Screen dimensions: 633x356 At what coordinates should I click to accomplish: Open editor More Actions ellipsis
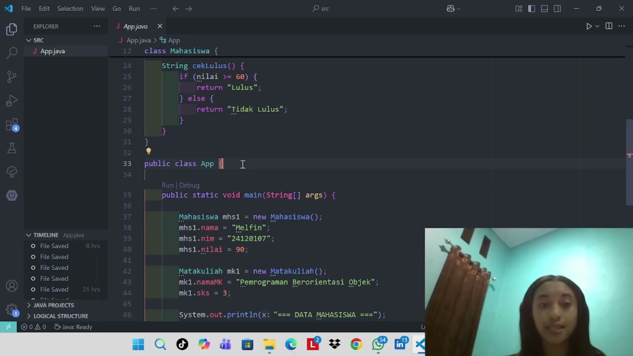[622, 26]
